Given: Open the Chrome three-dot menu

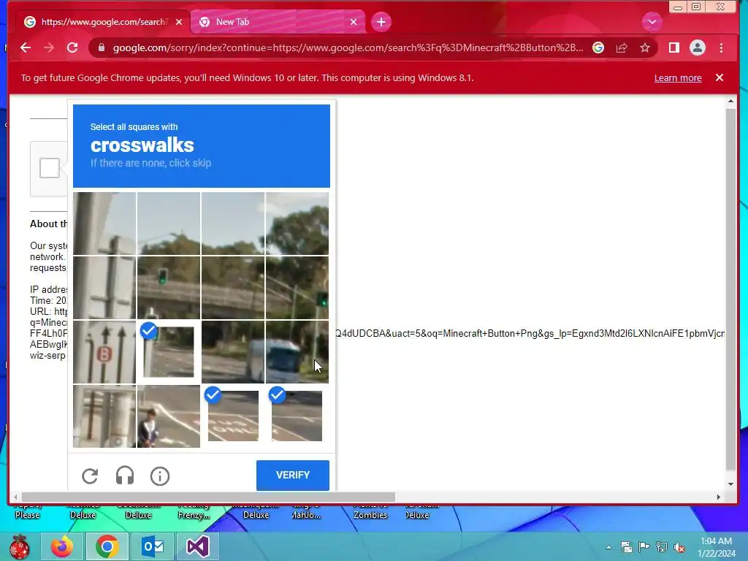Looking at the screenshot, I should (721, 47).
